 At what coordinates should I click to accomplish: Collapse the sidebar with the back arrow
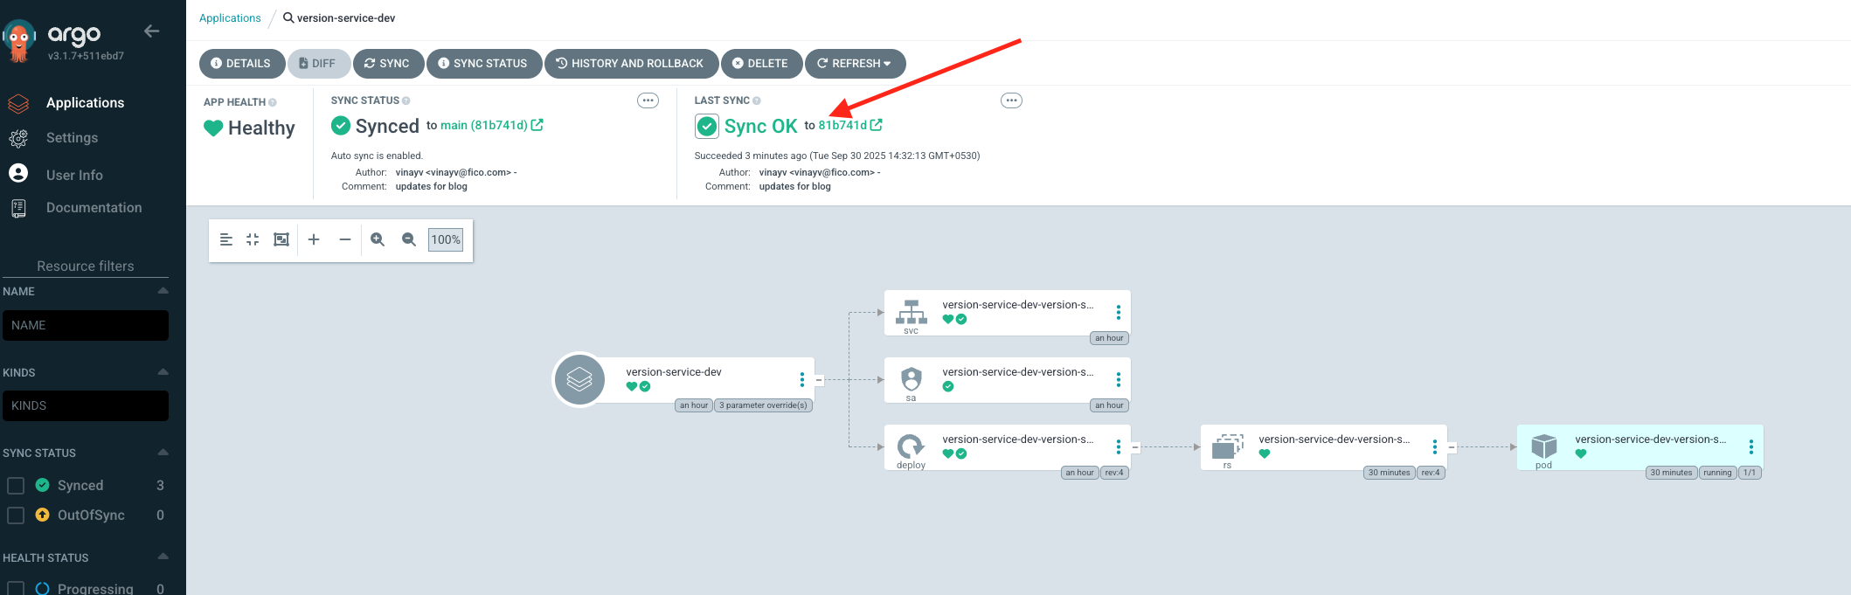151,31
